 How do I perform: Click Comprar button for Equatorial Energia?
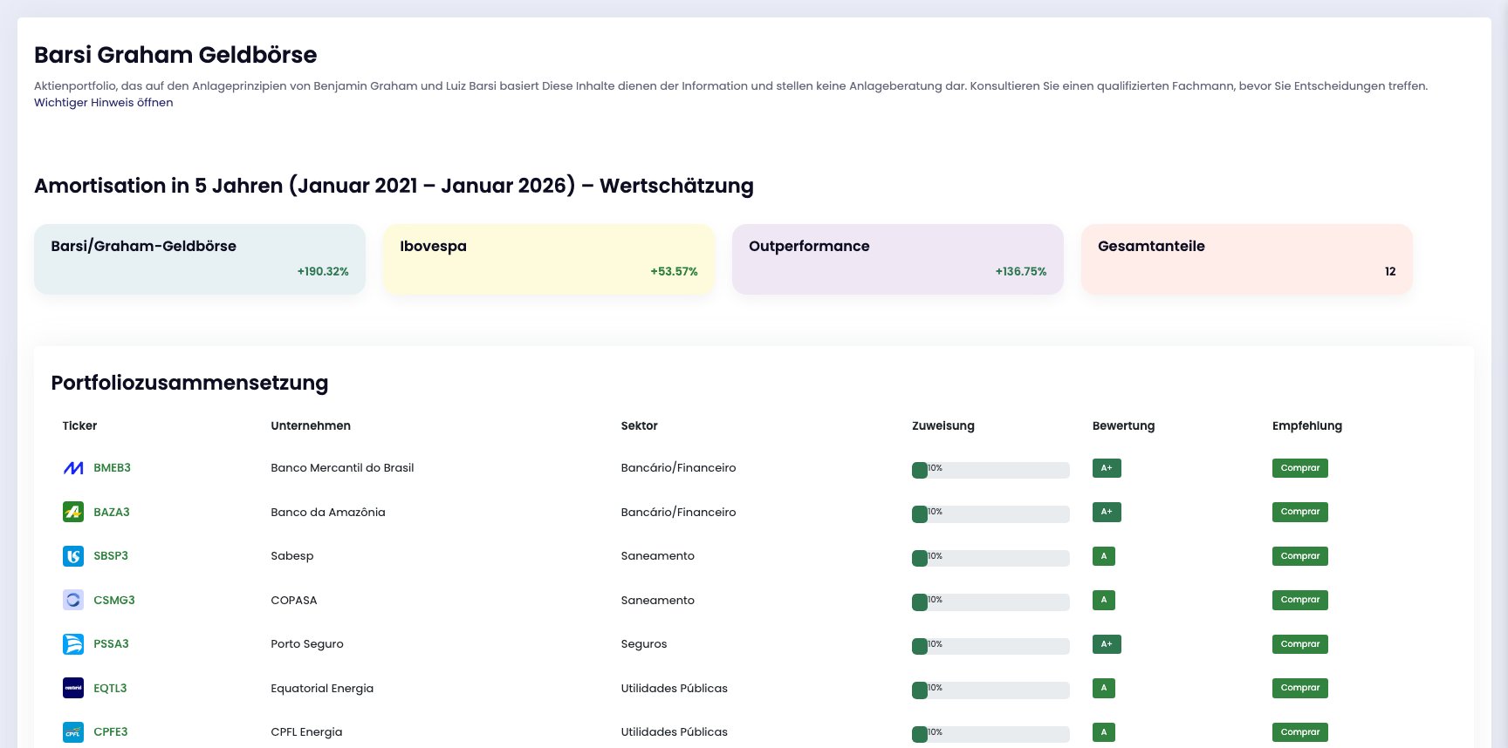[x=1300, y=688]
